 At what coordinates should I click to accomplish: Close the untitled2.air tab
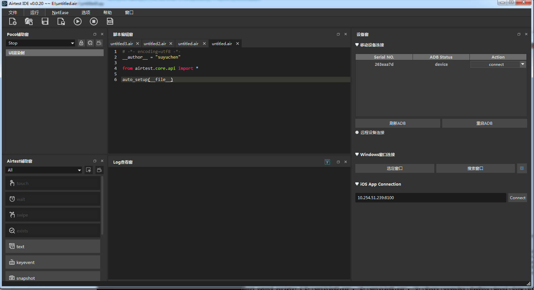[x=171, y=43]
